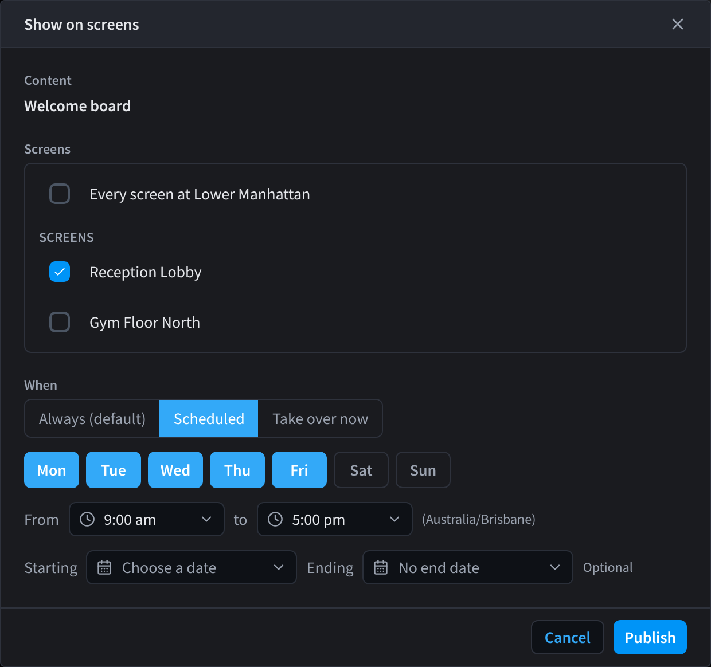Viewport: 711px width, 667px height.
Task: Toggle the Tue day button
Action: pos(114,470)
